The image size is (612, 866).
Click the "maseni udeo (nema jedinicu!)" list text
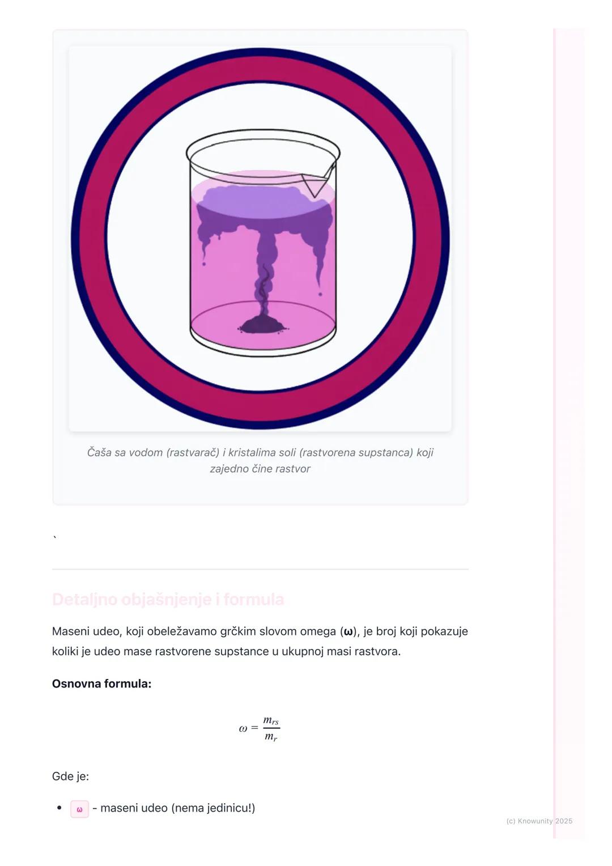177,808
